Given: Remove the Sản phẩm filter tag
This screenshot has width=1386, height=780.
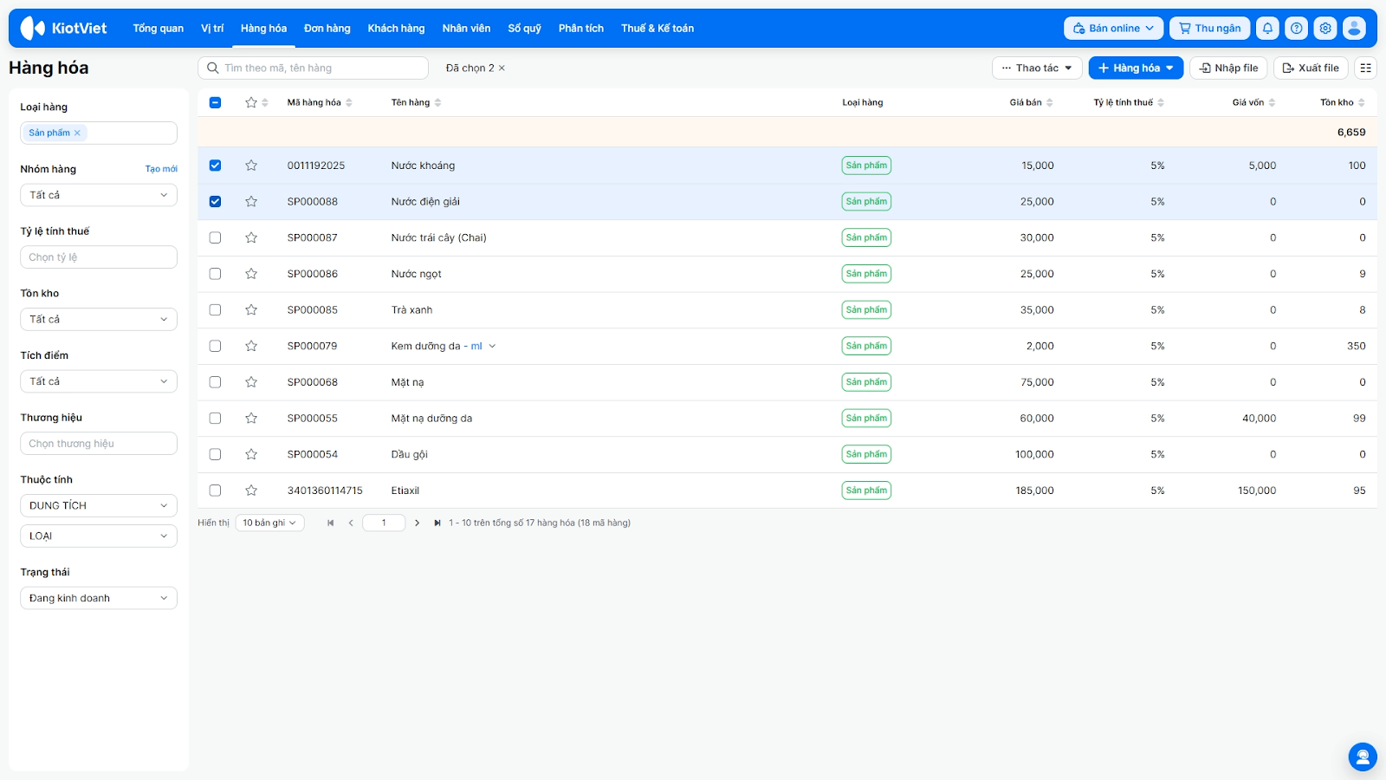Looking at the screenshot, I should coord(77,133).
